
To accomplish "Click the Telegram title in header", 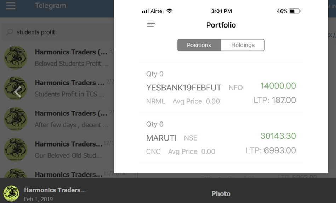I will click(51, 6).
